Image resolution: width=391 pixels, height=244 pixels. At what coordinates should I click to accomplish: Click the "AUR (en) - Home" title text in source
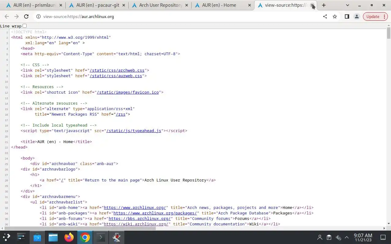coord(55,142)
